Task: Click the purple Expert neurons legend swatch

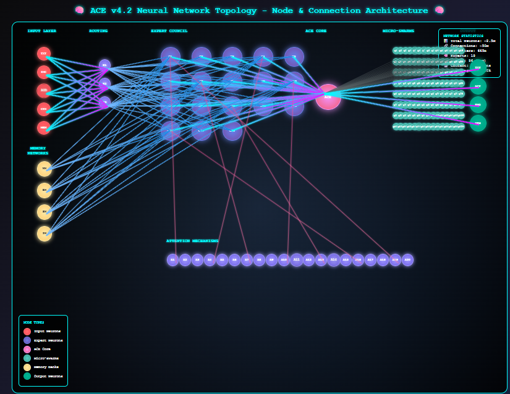Action: pyautogui.click(x=27, y=340)
